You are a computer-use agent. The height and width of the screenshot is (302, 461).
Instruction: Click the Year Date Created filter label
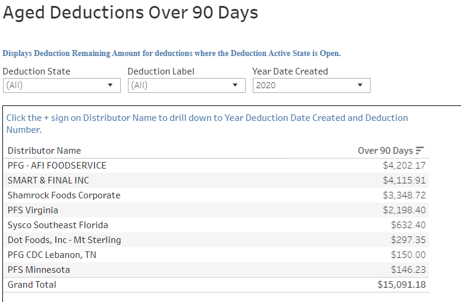pyautogui.click(x=290, y=71)
